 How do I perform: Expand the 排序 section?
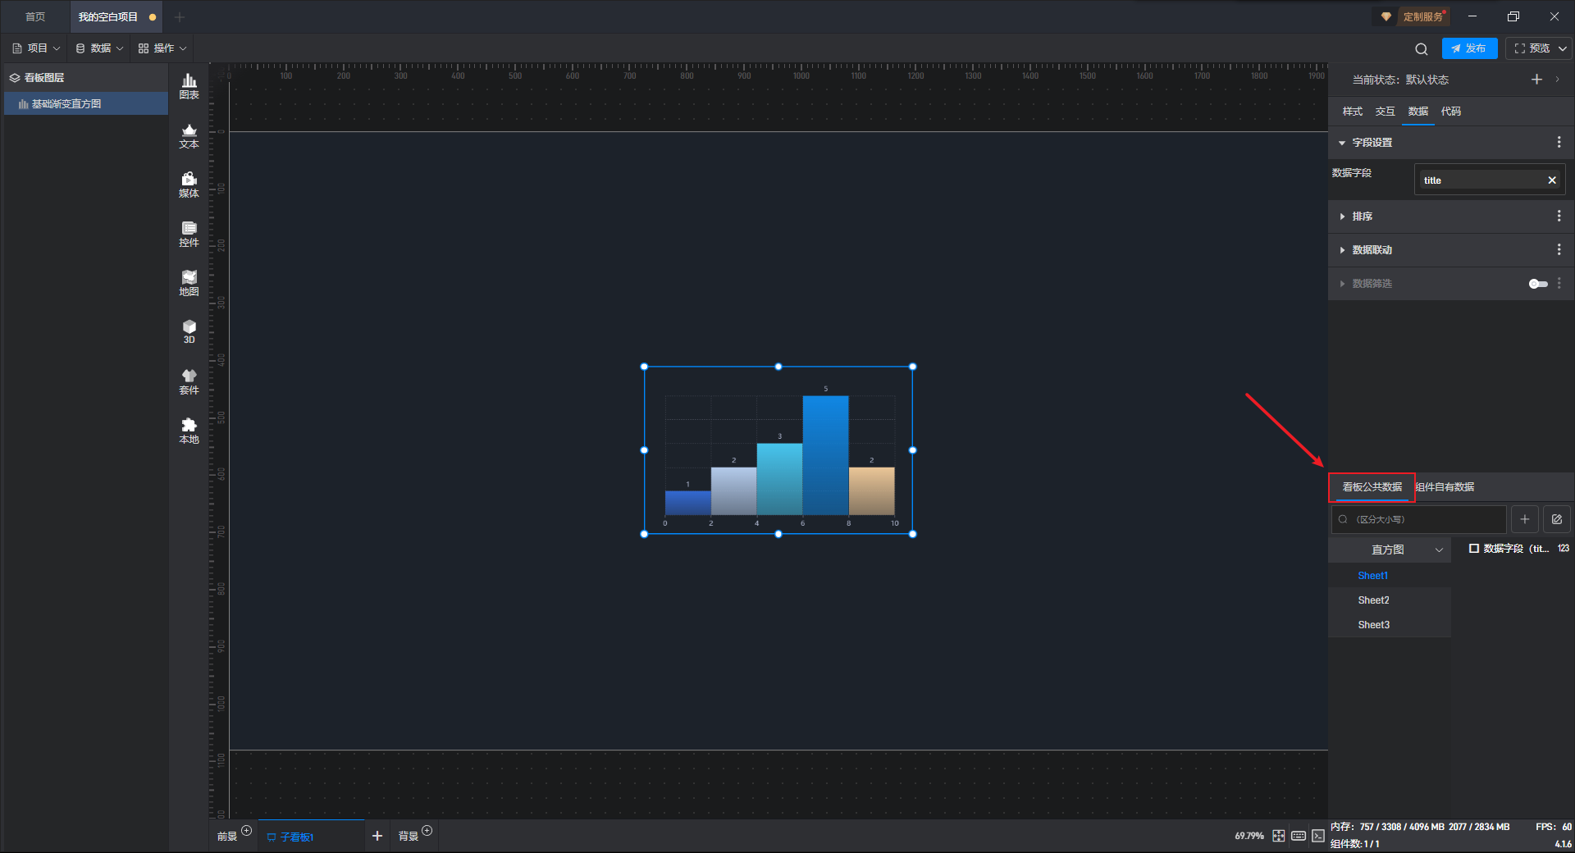(1342, 217)
